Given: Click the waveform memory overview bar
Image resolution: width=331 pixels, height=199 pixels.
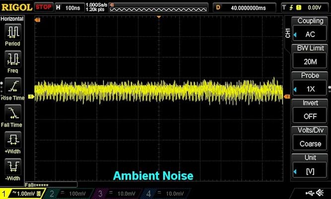Looking at the screenshot, I should coord(158,7).
